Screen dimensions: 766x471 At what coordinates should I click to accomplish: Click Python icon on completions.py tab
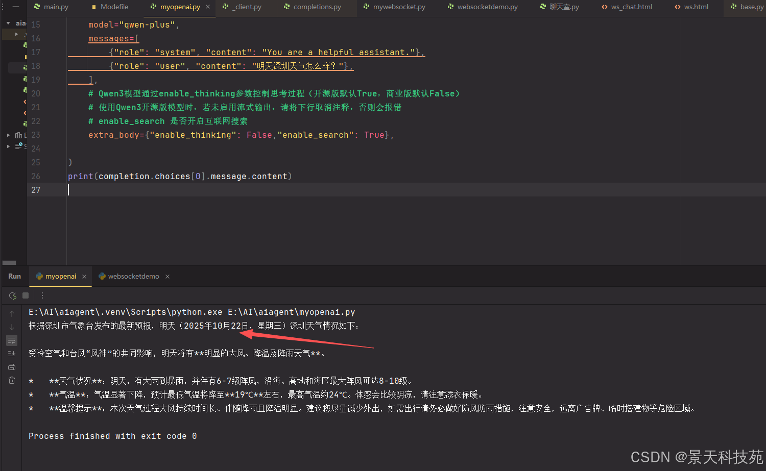286,7
